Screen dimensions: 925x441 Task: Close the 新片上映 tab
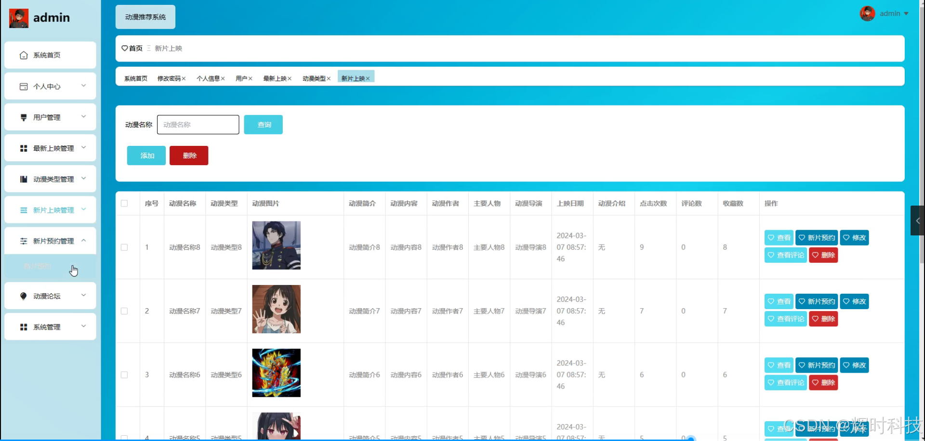point(368,78)
